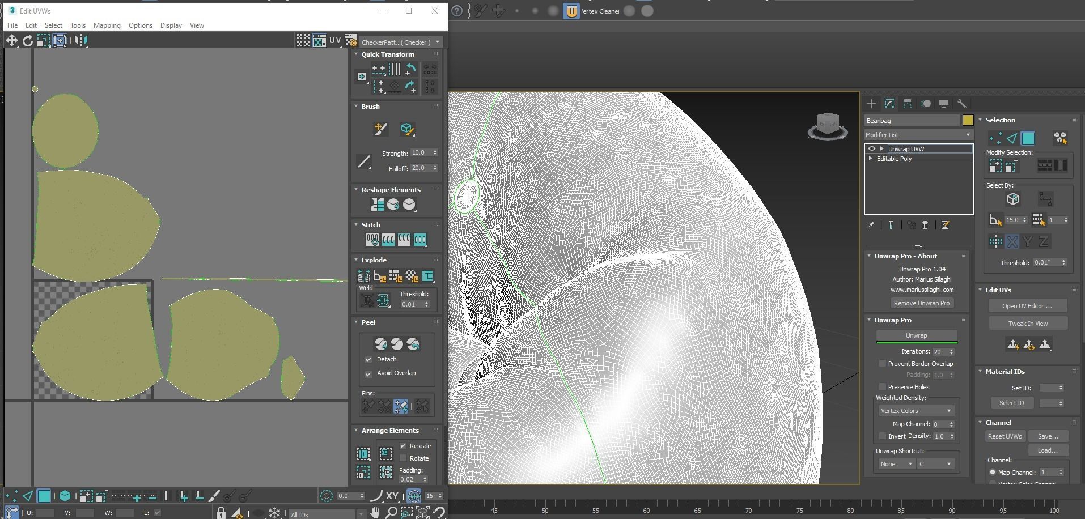The height and width of the screenshot is (519, 1085).
Task: Toggle the Rescale checkbox
Action: coord(403,446)
